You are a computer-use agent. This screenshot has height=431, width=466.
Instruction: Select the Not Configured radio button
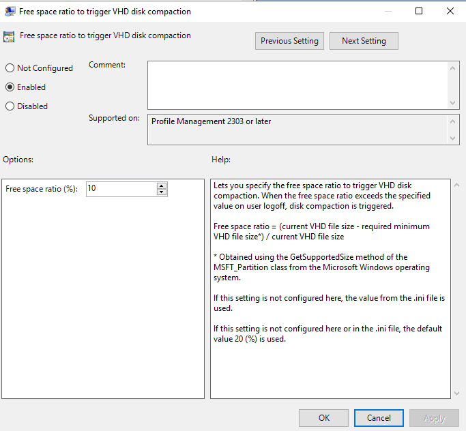10,68
